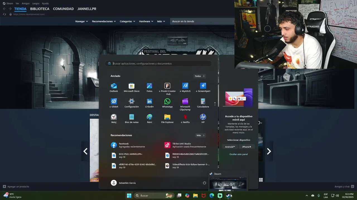Open the Ayuda menu
The image size is (357, 200).
coord(45,3)
